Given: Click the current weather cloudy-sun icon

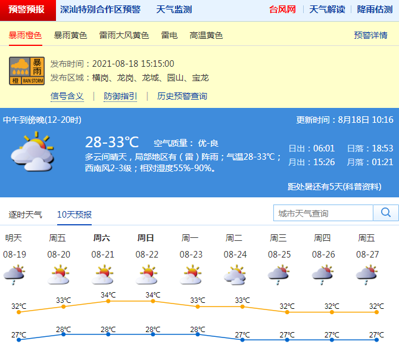Looking at the screenshot, I should [x=33, y=151].
